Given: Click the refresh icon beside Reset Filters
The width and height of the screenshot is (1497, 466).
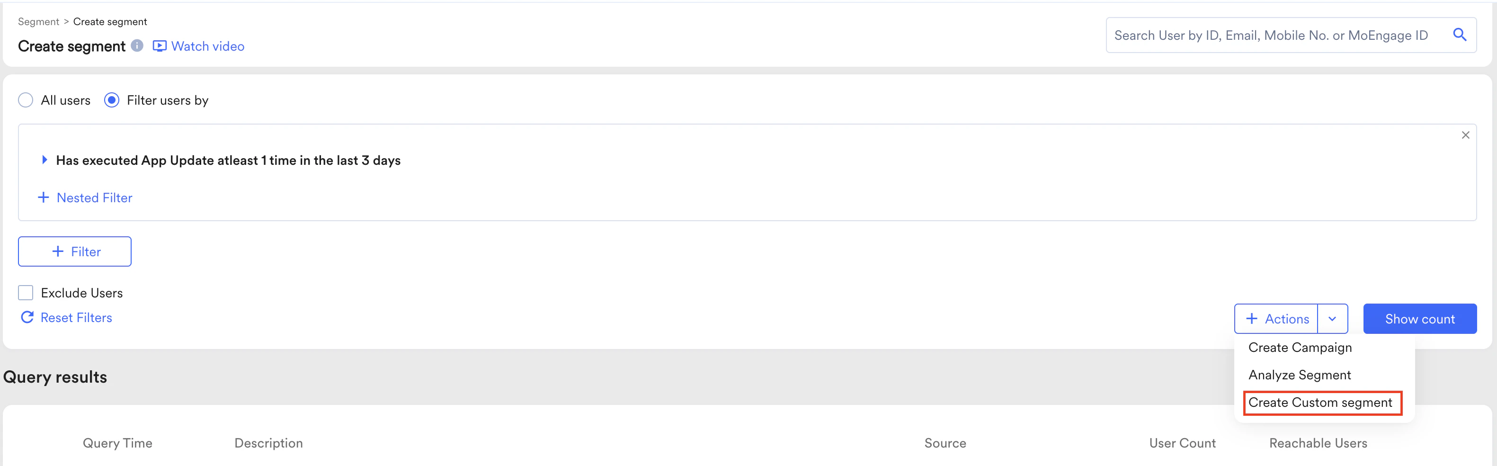Looking at the screenshot, I should (27, 317).
